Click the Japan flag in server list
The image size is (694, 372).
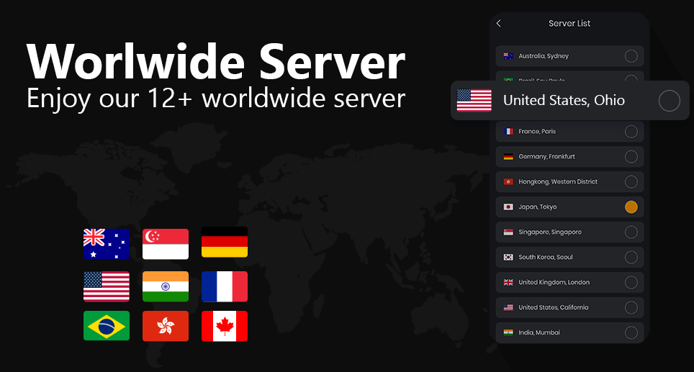[x=508, y=207]
